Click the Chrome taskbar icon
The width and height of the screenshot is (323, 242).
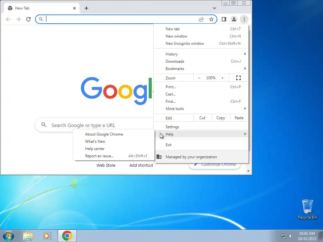pyautogui.click(x=67, y=236)
